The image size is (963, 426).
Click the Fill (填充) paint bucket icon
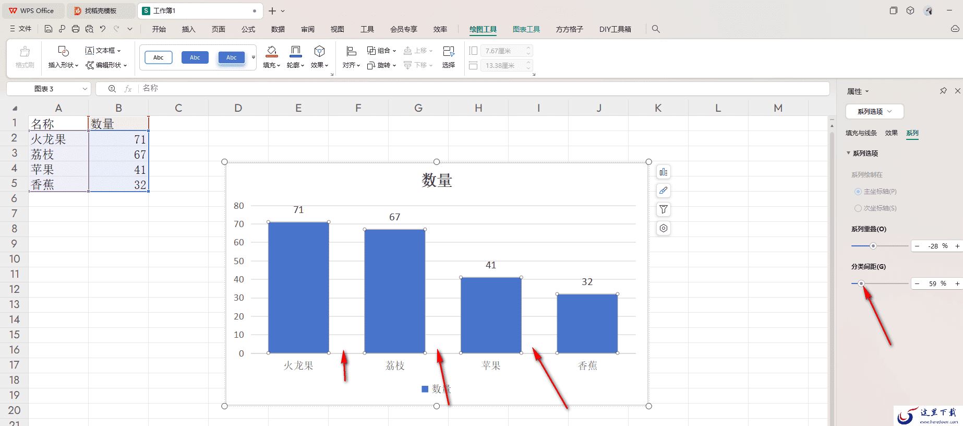[x=271, y=51]
